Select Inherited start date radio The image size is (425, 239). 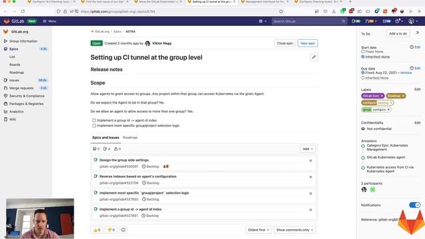[363, 57]
